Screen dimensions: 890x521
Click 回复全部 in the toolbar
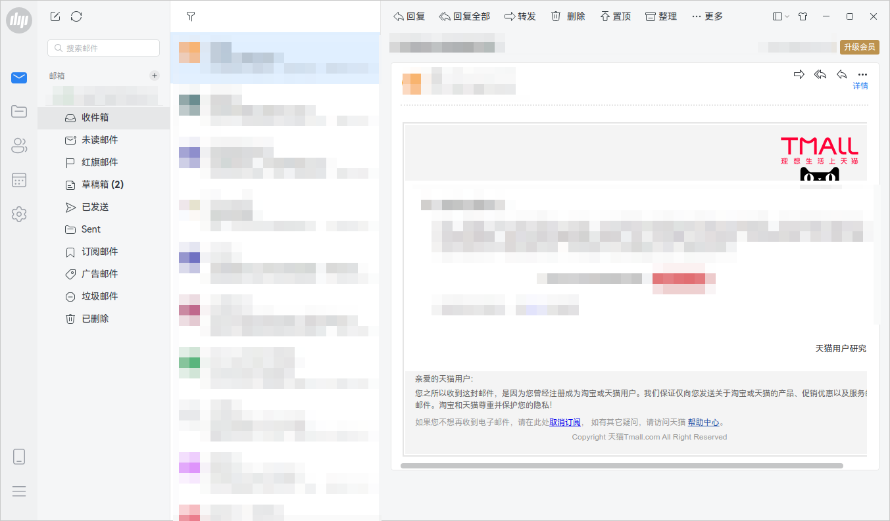point(464,16)
